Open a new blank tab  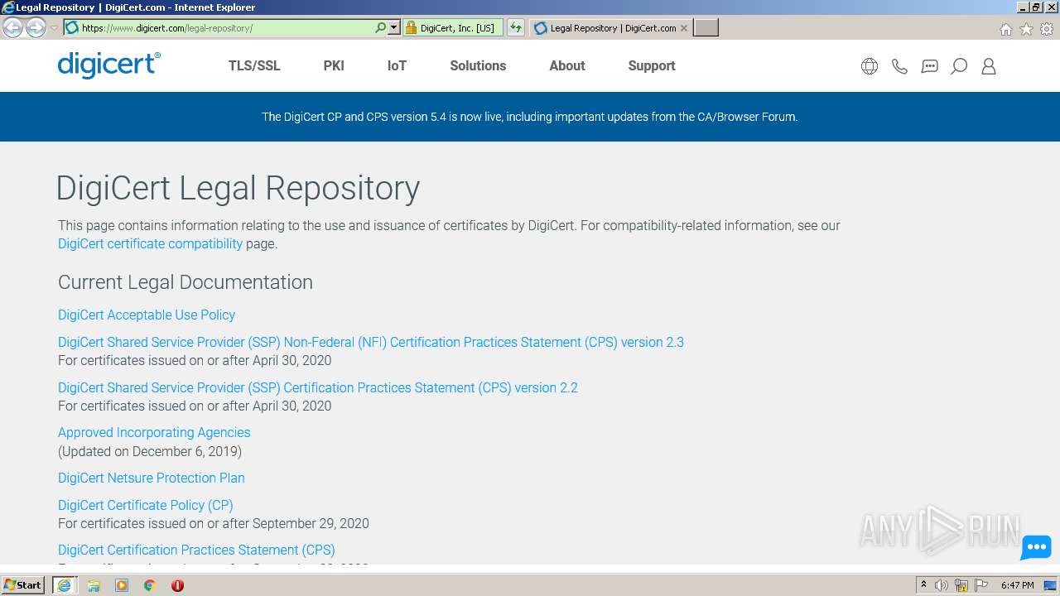(x=706, y=28)
